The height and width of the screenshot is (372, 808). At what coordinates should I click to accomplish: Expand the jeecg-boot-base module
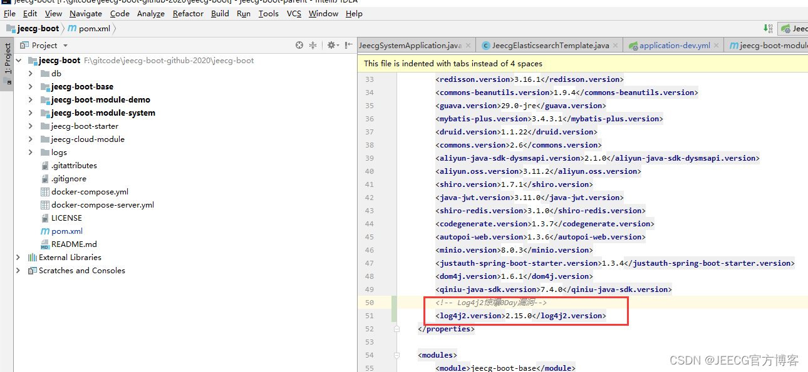coord(31,87)
